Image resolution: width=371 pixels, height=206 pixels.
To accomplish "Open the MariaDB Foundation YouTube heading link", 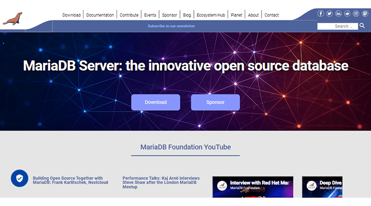I will pyautogui.click(x=185, y=147).
